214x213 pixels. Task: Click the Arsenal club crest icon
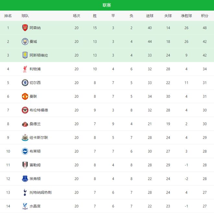pyautogui.click(x=25, y=28)
